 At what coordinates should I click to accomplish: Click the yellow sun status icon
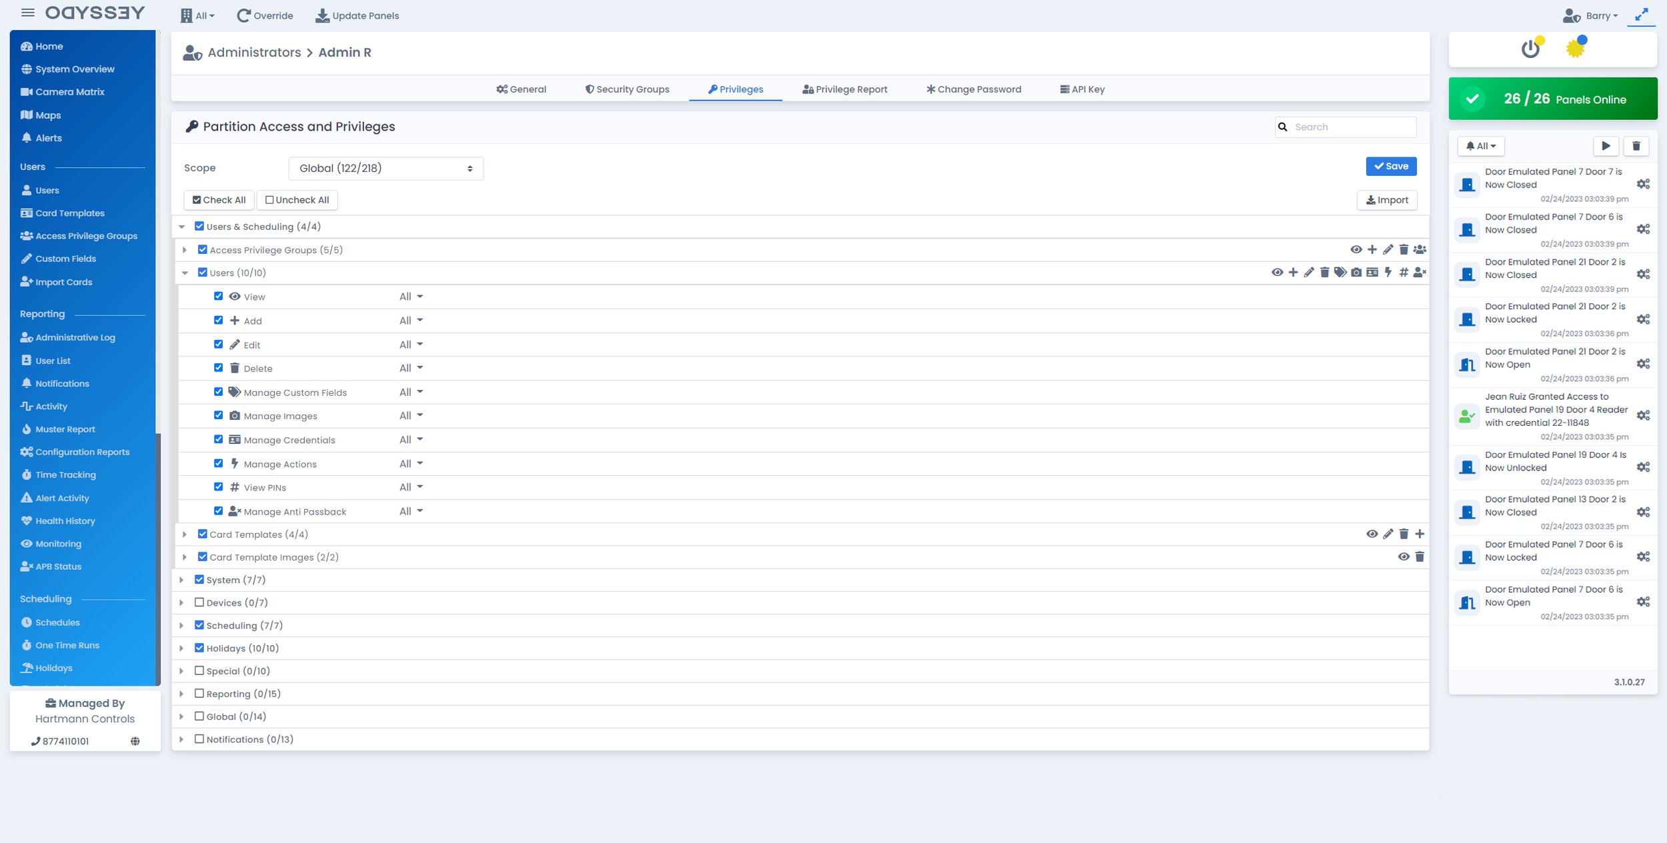(x=1575, y=48)
